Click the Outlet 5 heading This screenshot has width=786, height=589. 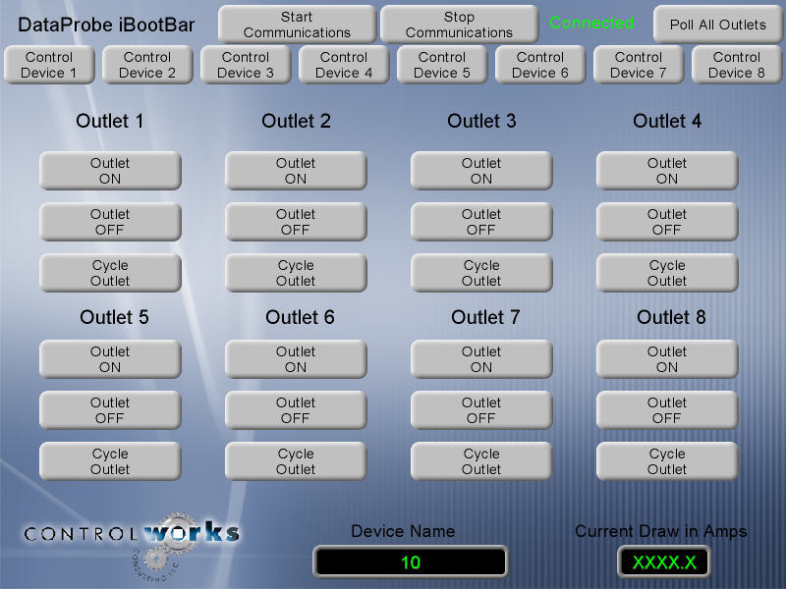[x=114, y=317]
